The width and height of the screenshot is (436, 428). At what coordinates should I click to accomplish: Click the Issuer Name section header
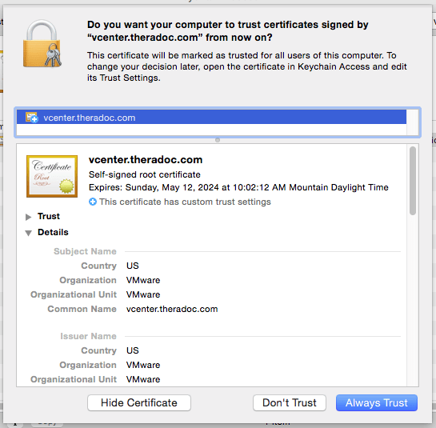[x=88, y=336]
